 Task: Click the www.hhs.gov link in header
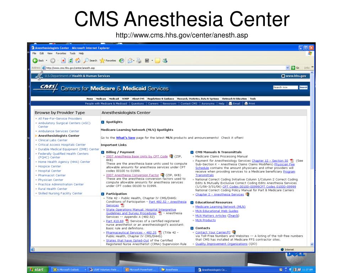coord(294,76)
